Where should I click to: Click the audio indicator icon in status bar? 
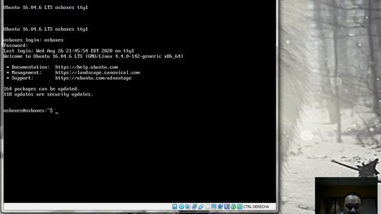tap(188, 206)
